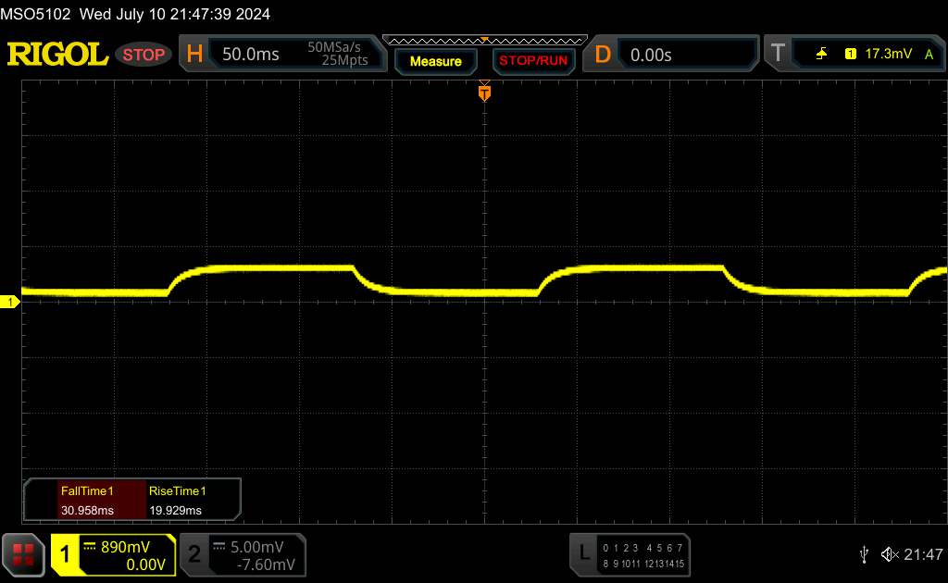Click the USB connection status icon

coord(864,554)
